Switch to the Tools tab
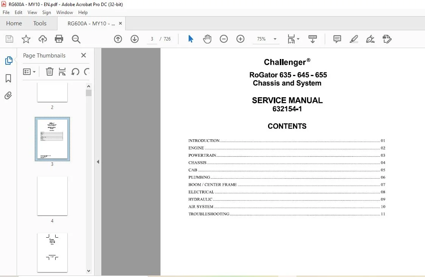Viewport: 425px width, 277px height. [40, 23]
